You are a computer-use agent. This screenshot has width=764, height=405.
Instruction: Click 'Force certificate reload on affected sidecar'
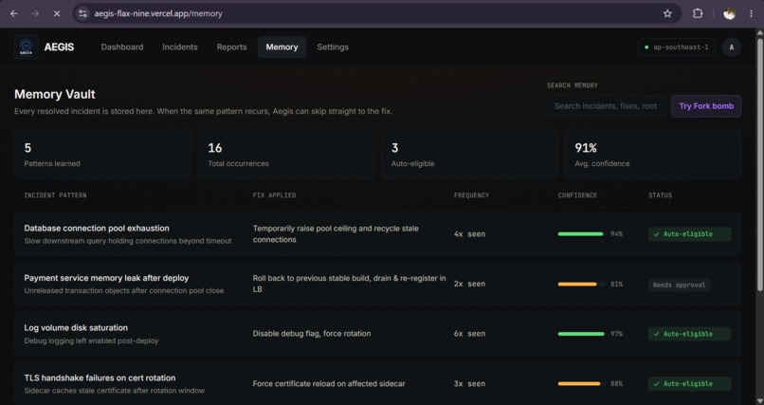(x=329, y=383)
